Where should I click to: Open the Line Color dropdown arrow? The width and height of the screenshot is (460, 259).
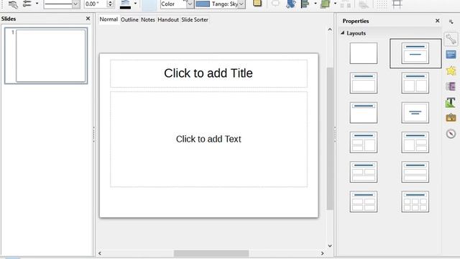135,4
